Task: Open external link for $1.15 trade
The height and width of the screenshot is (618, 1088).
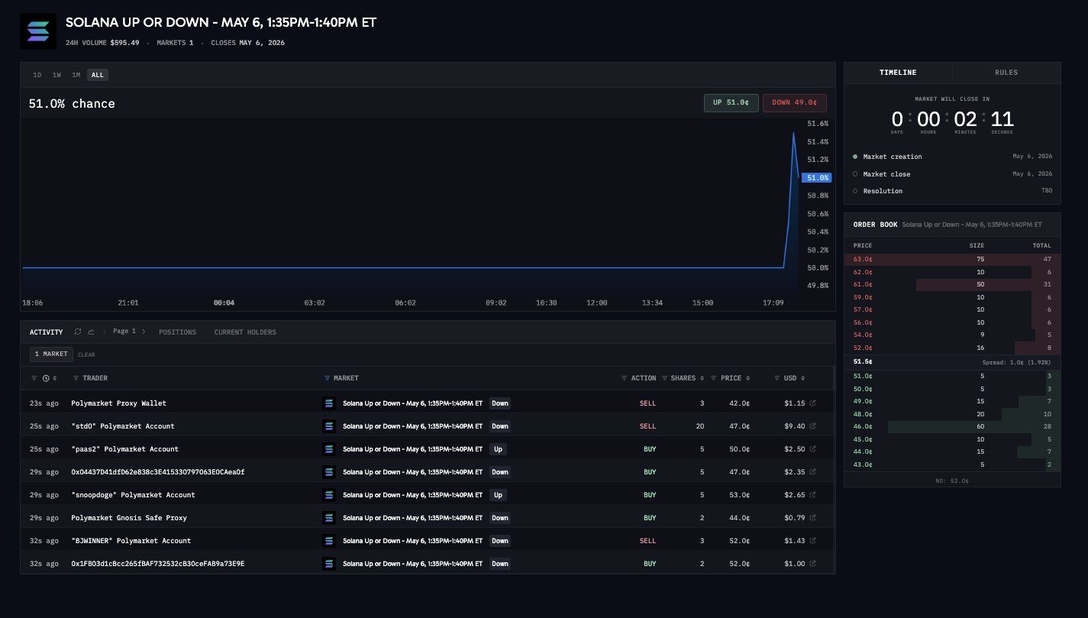Action: pos(812,403)
